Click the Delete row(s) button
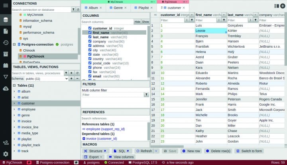This screenshot has height=165, width=287. (218, 151)
